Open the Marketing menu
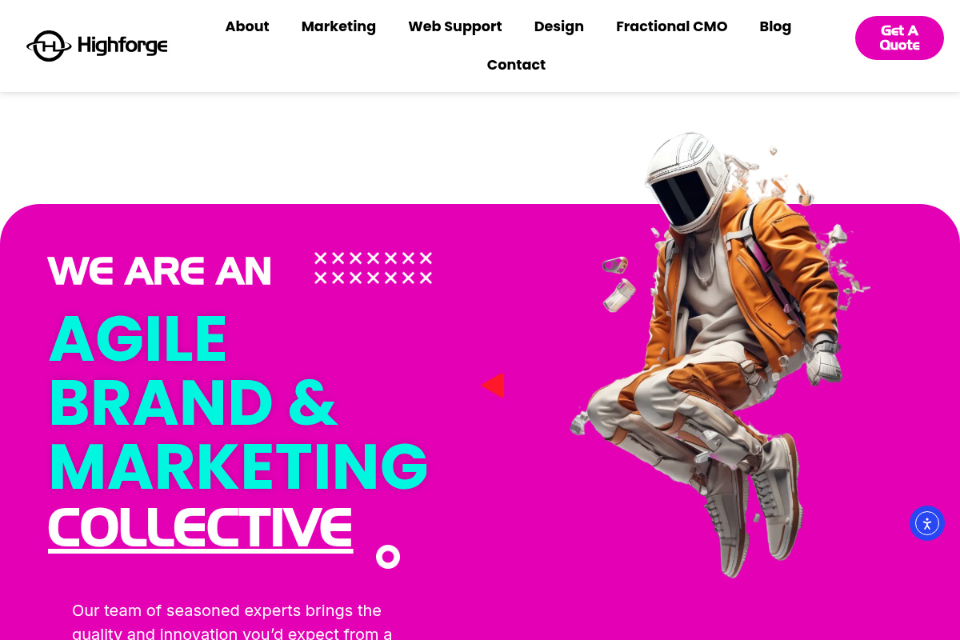This screenshot has height=640, width=960. [x=338, y=26]
